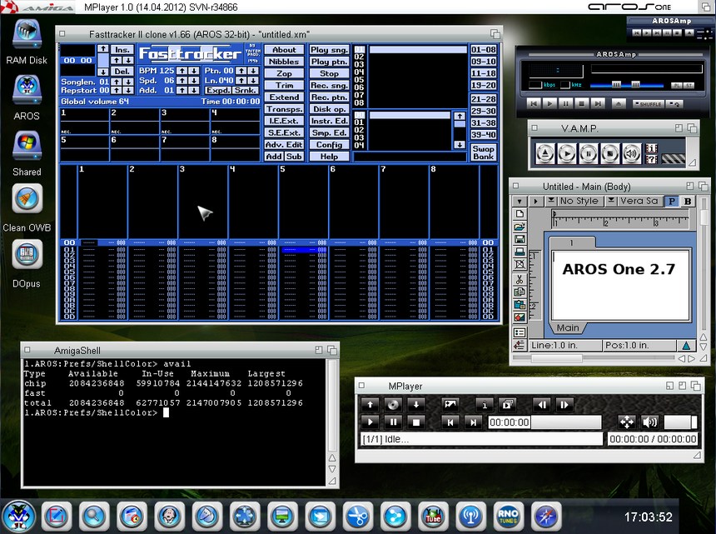Viewport: 716px width, 534px height.
Task: Click the copy icon in the word processor
Action: click(x=520, y=292)
